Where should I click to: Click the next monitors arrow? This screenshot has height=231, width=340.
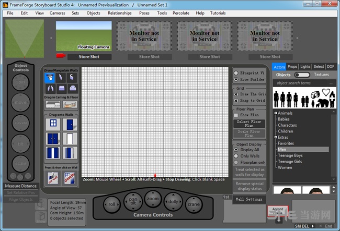pos(297,38)
